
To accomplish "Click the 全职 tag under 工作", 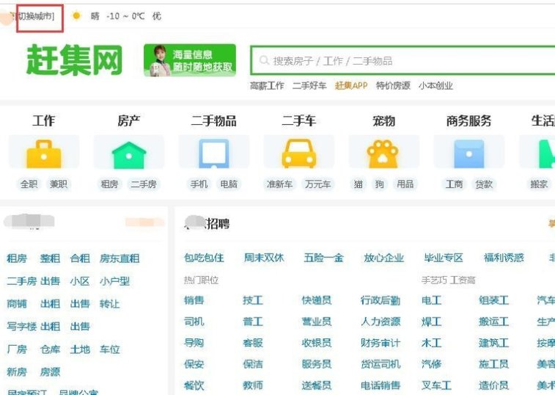I will tap(29, 184).
